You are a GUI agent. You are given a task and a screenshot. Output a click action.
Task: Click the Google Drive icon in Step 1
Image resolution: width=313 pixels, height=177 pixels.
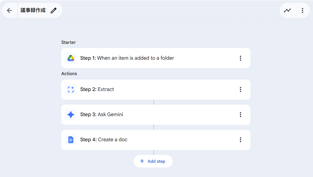click(x=71, y=58)
